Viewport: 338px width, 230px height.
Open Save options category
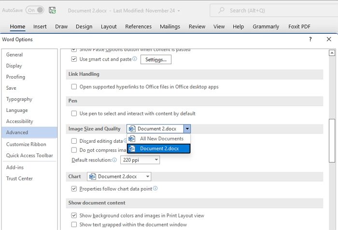coord(29,88)
